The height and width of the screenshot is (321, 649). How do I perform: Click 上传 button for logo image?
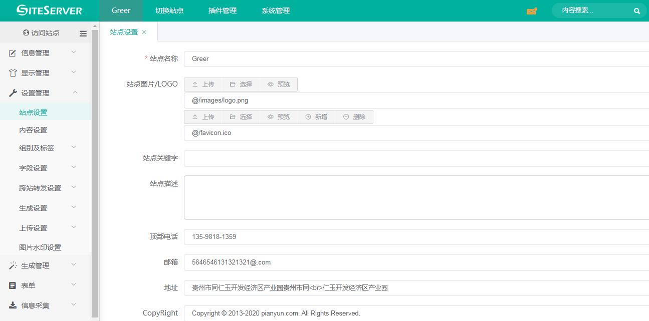click(203, 84)
